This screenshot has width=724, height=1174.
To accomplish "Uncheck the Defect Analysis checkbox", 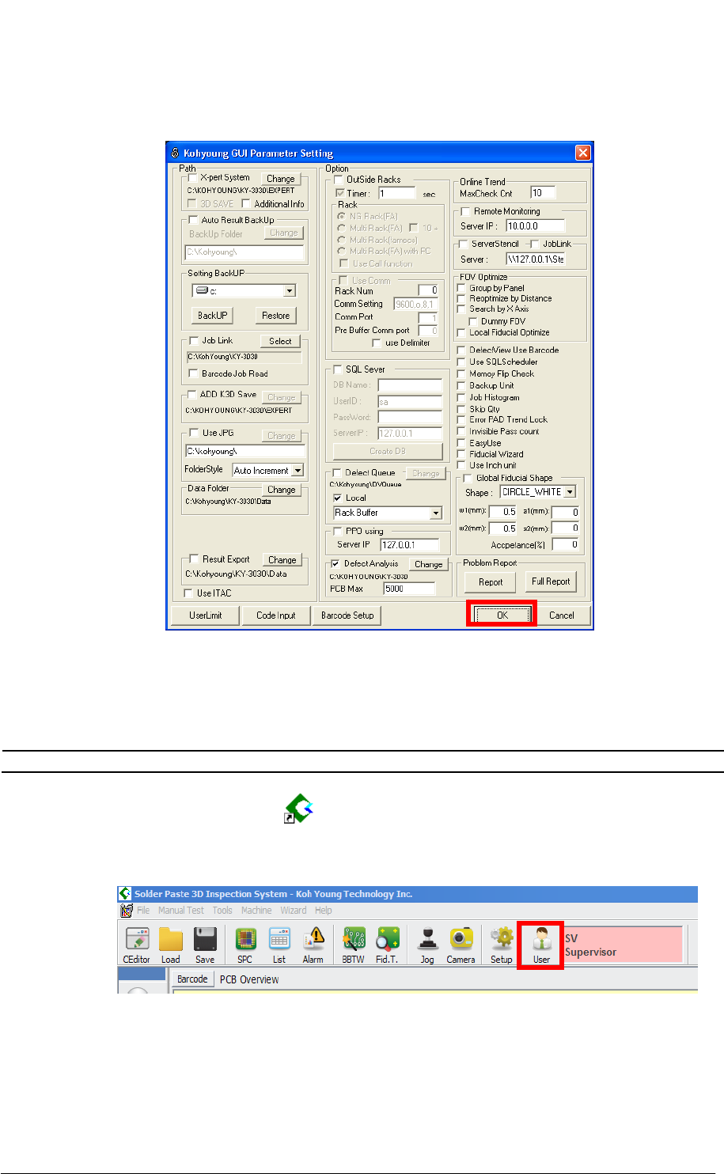I will (x=335, y=564).
